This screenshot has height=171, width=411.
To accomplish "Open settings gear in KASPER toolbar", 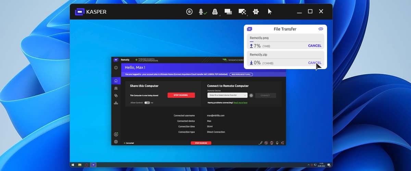I will tap(256, 12).
